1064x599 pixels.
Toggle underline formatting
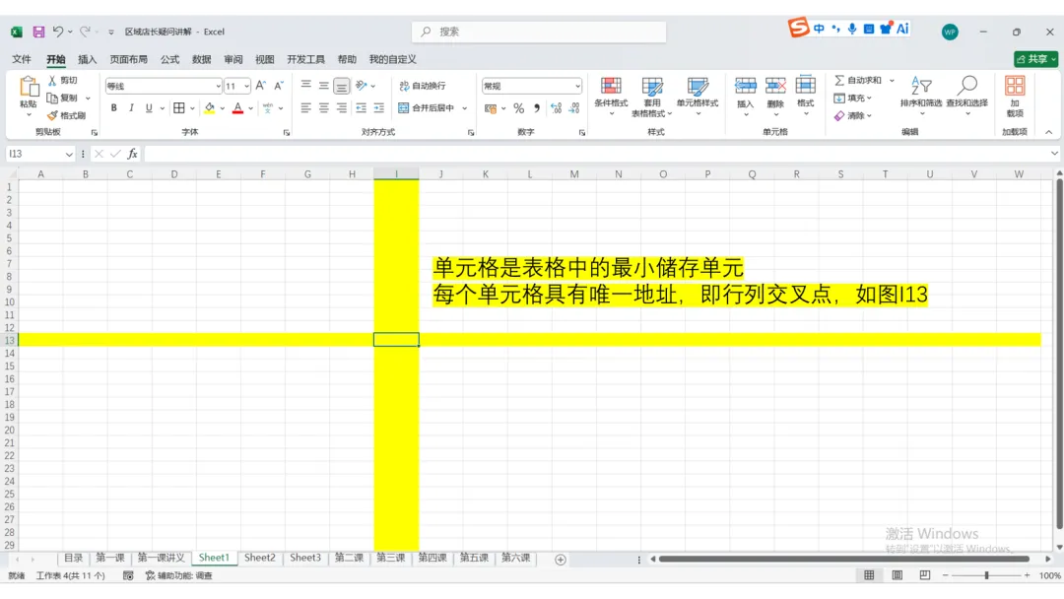coord(149,107)
